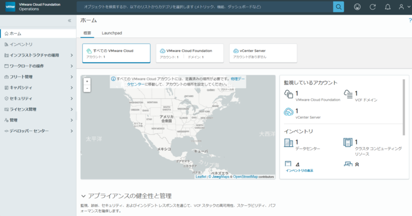Click the 監視しているアカウント heading text
The height and width of the screenshot is (216, 412).
pyautogui.click(x=311, y=83)
